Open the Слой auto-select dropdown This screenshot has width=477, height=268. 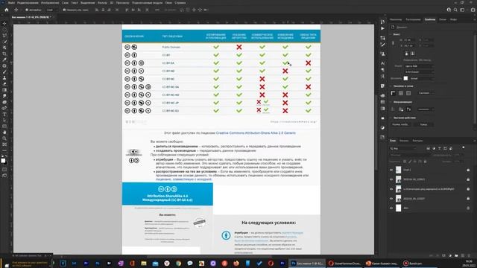pyautogui.click(x=51, y=10)
